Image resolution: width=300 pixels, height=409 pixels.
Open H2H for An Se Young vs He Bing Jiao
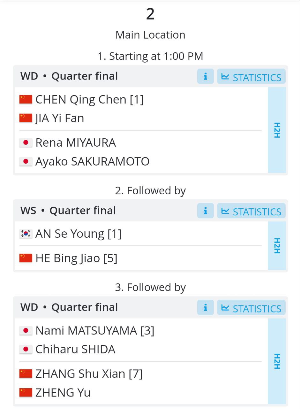(277, 246)
